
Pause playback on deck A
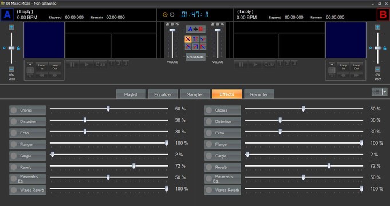[73, 64]
